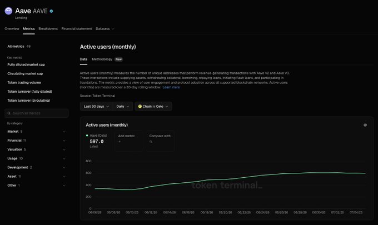The width and height of the screenshot is (378, 225).
Task: Select Token trading volume metric
Action: tap(24, 83)
